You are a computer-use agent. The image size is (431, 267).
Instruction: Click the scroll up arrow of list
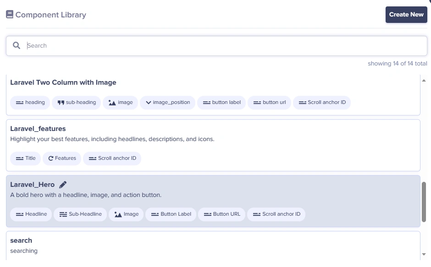point(424,81)
